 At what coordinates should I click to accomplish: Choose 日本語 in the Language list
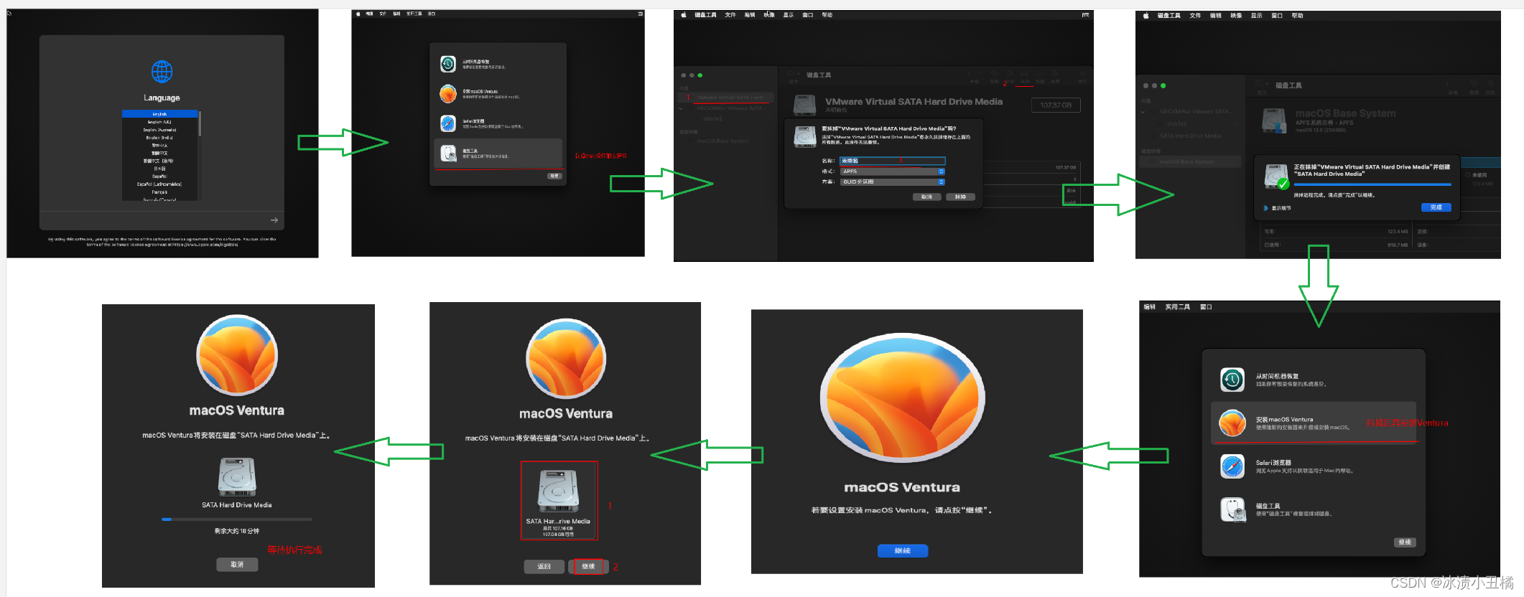tap(159, 169)
